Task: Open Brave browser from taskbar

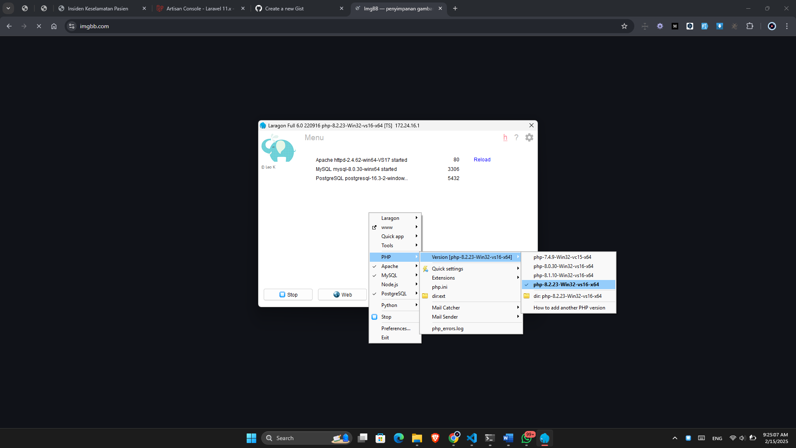Action: pos(435,438)
